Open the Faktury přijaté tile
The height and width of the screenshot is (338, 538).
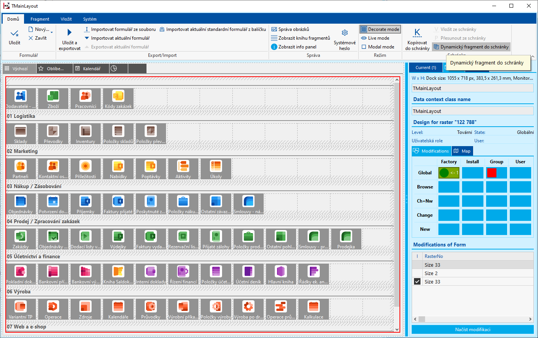click(x=118, y=204)
